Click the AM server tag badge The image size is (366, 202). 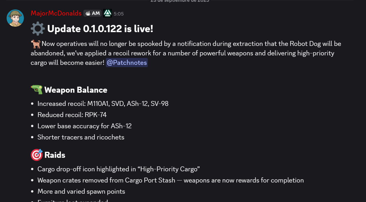click(x=92, y=13)
